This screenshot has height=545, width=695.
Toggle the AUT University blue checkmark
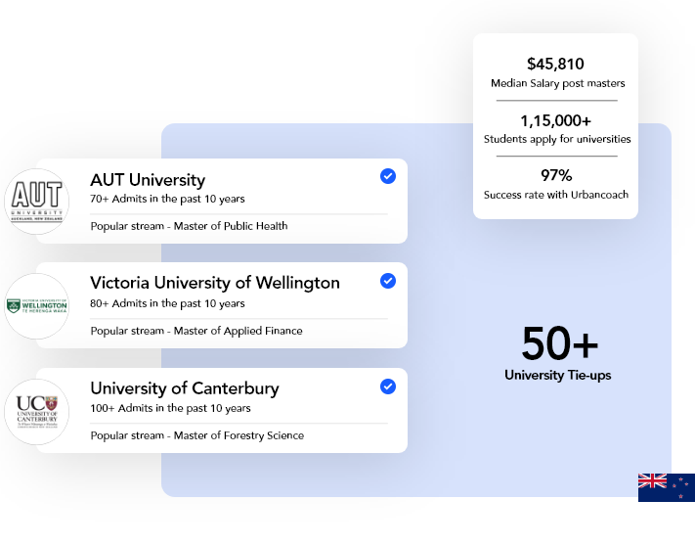[388, 176]
